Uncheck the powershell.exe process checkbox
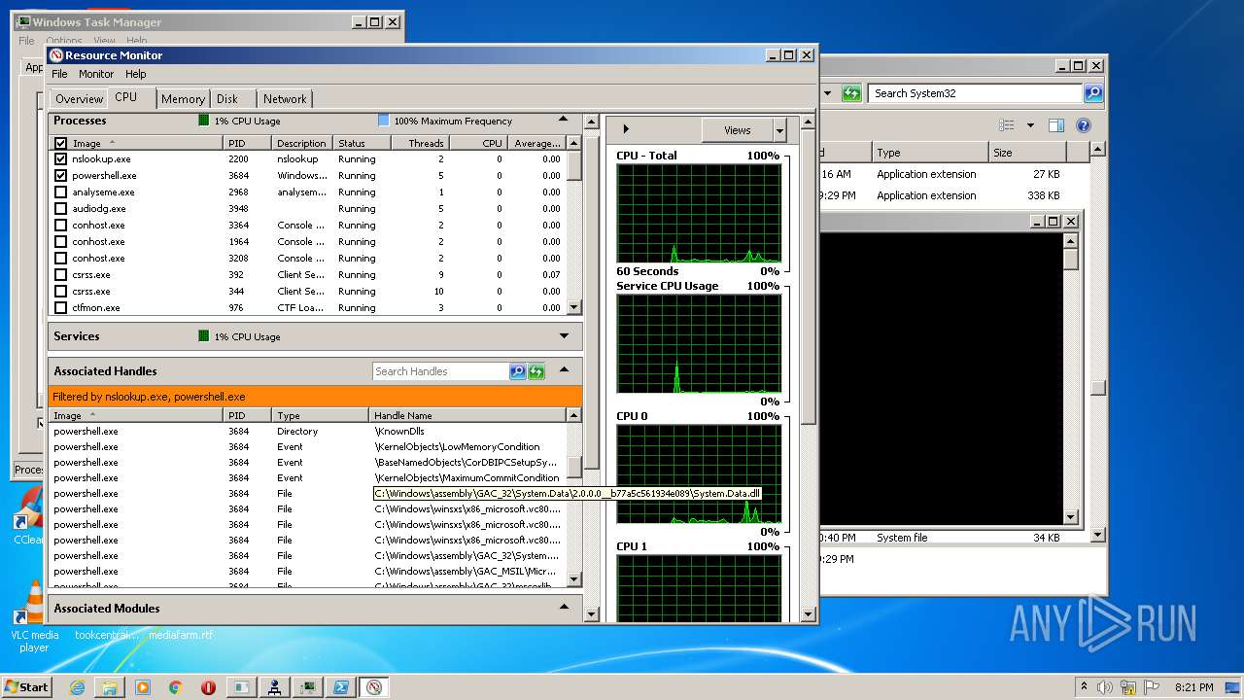 pyautogui.click(x=60, y=176)
